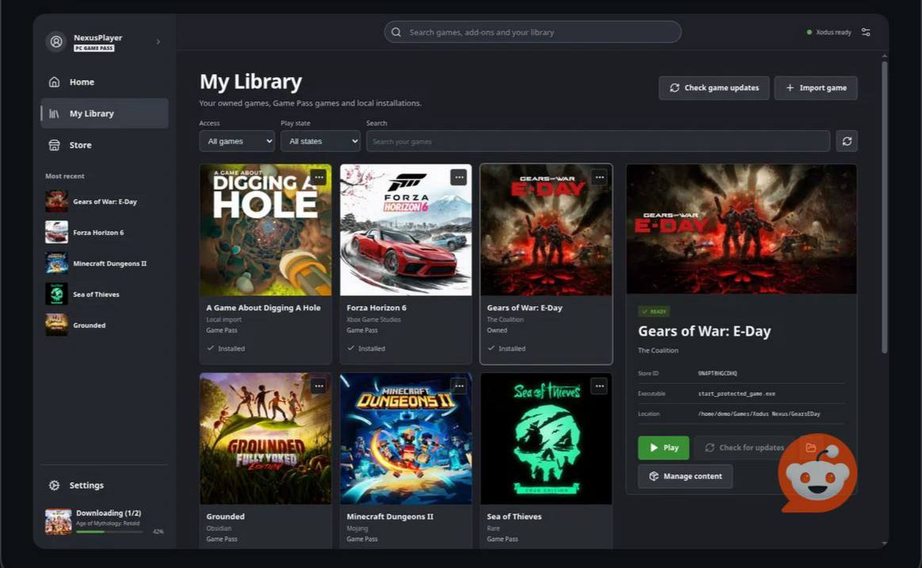Open Settings in sidebar
The image size is (922, 568).
[104, 485]
